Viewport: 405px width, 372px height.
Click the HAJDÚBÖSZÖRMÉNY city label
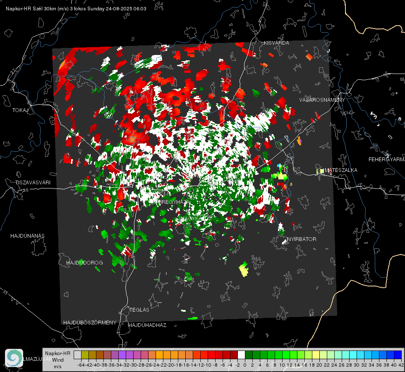pyautogui.click(x=90, y=322)
